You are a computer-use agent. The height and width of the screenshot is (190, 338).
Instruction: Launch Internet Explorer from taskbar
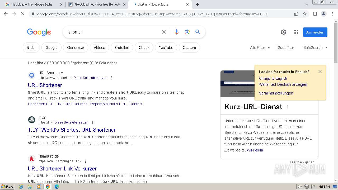(x=21, y=187)
